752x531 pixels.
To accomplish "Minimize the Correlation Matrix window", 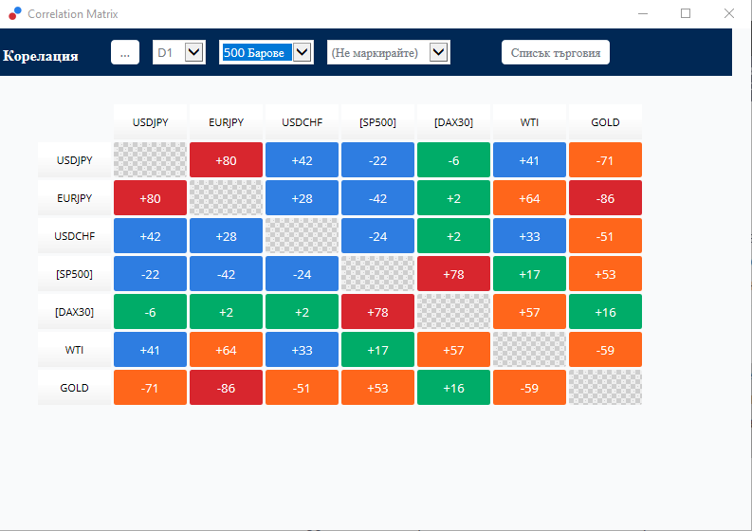I will 643,13.
